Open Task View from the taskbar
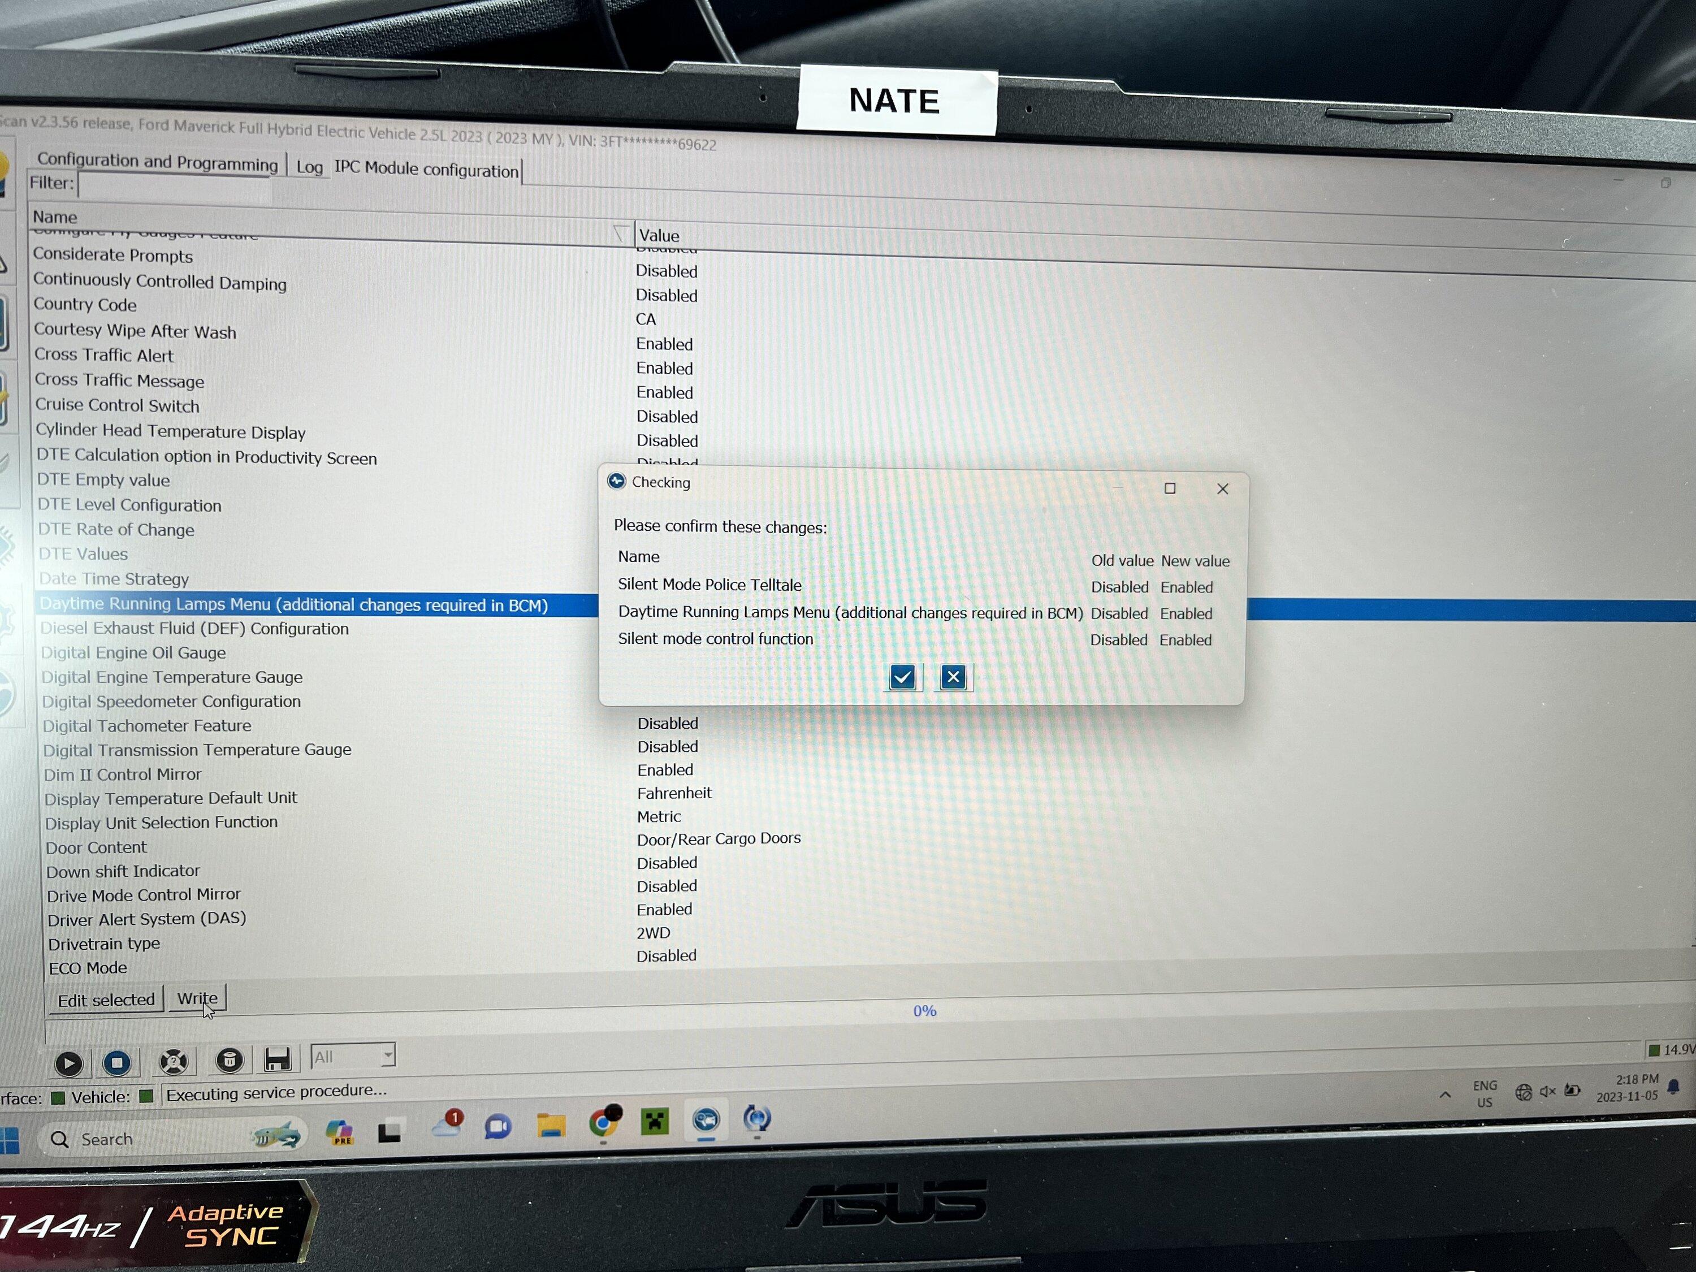The height and width of the screenshot is (1272, 1696). [x=390, y=1131]
